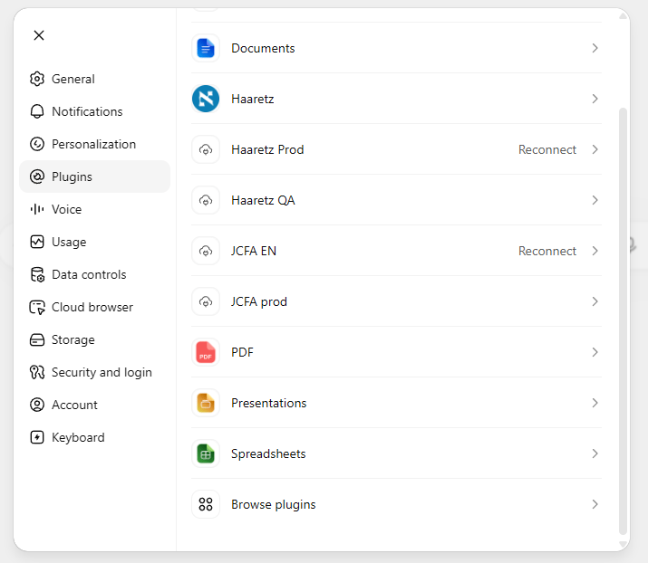The image size is (648, 563).
Task: Open the Presentations plugin name
Action: click(x=268, y=403)
